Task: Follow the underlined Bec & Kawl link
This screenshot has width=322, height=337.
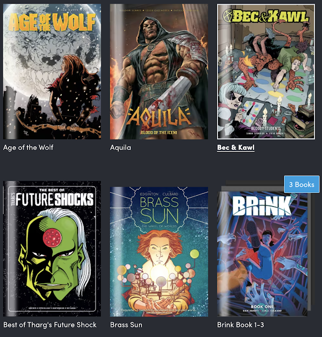Action: [x=236, y=148]
